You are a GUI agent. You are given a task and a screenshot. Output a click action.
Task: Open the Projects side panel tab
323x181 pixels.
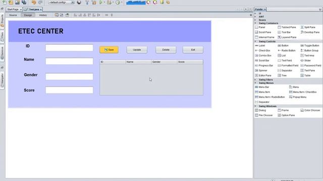pos(2,21)
